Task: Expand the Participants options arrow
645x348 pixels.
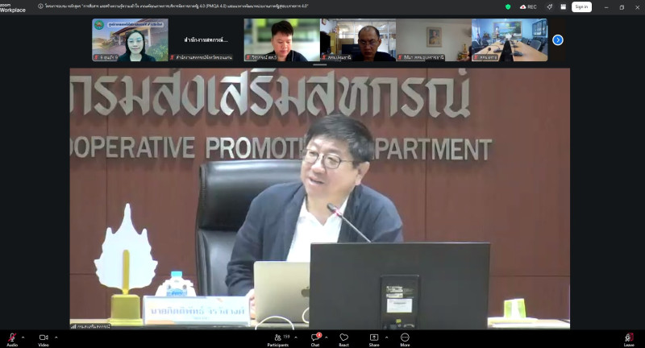Action: pyautogui.click(x=295, y=337)
